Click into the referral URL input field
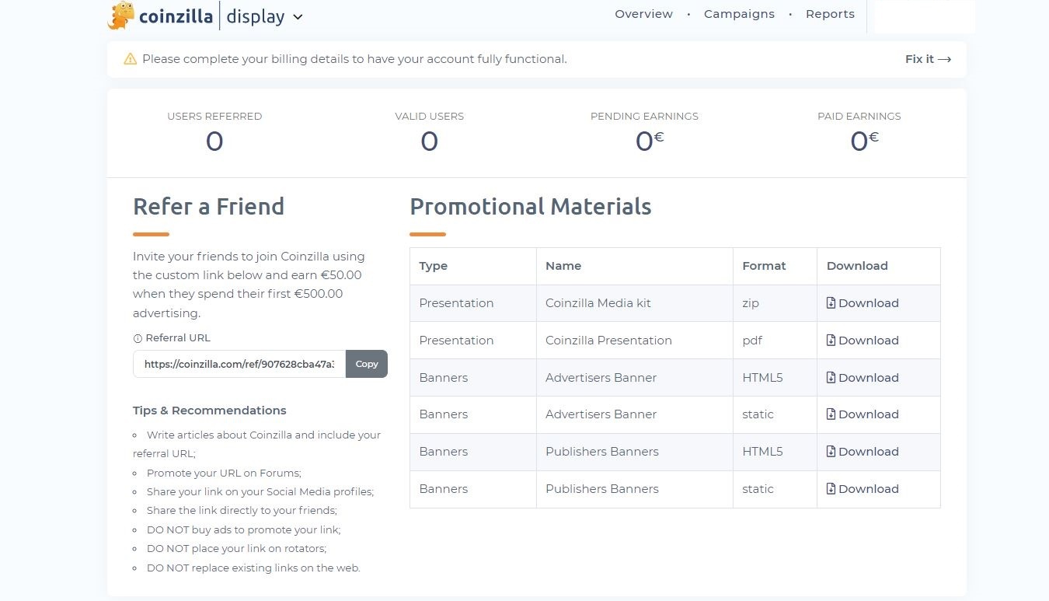The image size is (1049, 601). (239, 364)
